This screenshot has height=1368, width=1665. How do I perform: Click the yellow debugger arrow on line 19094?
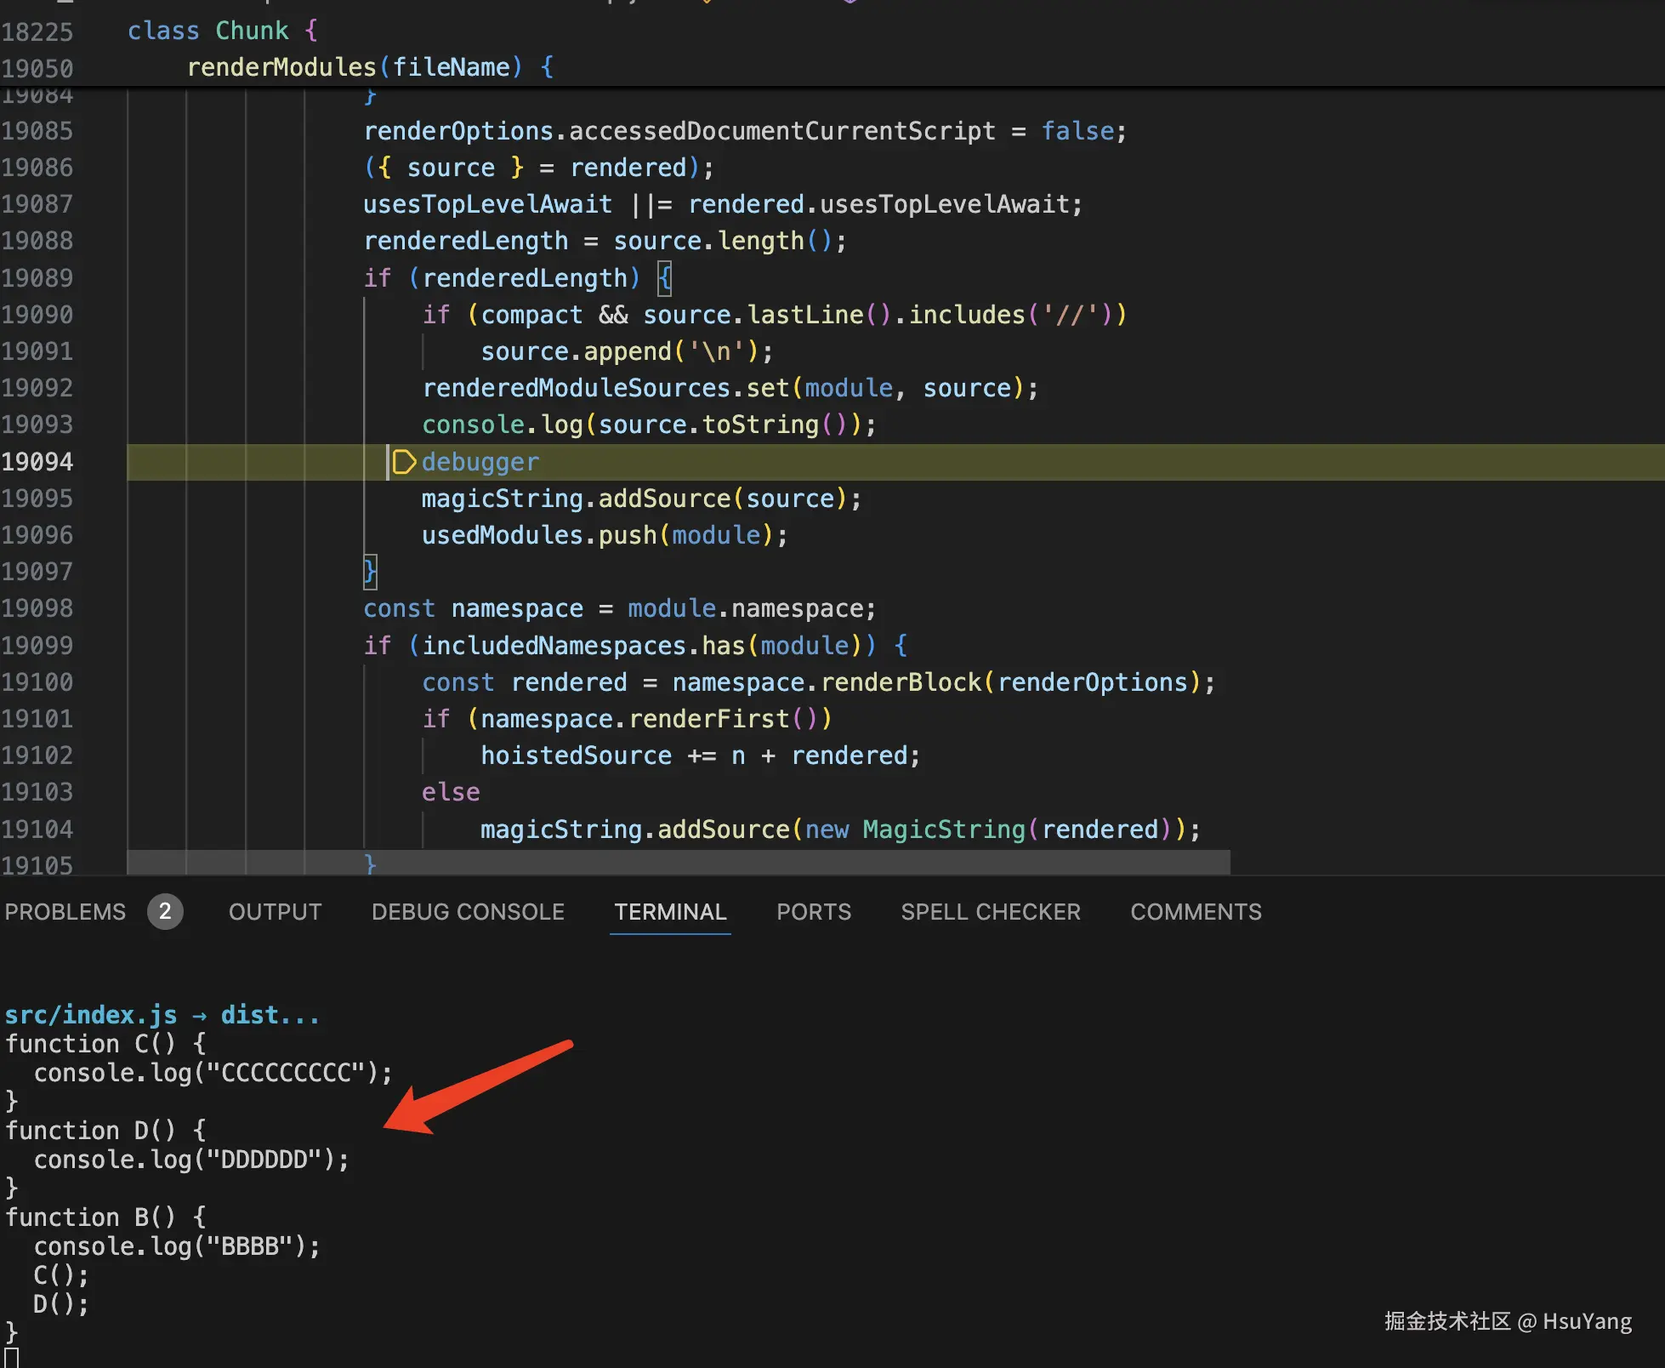(x=404, y=462)
